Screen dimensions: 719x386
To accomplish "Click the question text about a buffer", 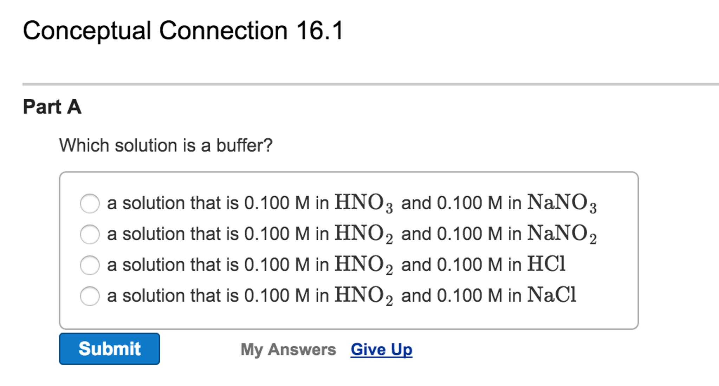I will tap(166, 145).
